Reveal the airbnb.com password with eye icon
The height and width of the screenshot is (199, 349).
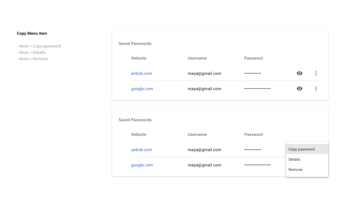click(x=300, y=73)
